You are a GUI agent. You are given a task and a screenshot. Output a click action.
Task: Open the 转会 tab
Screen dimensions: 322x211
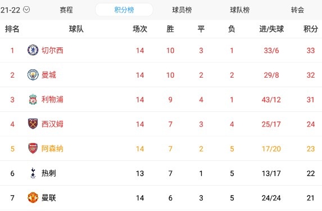298,10
